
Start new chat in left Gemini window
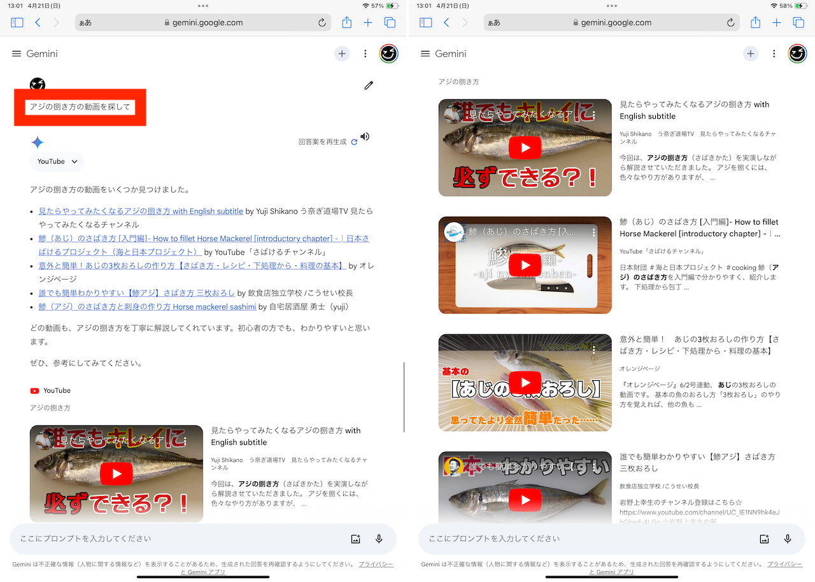(342, 53)
